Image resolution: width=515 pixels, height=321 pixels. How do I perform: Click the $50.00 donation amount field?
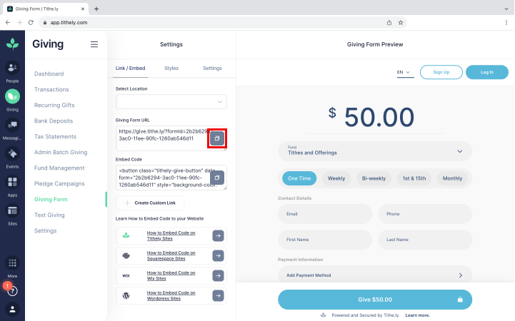pyautogui.click(x=375, y=118)
